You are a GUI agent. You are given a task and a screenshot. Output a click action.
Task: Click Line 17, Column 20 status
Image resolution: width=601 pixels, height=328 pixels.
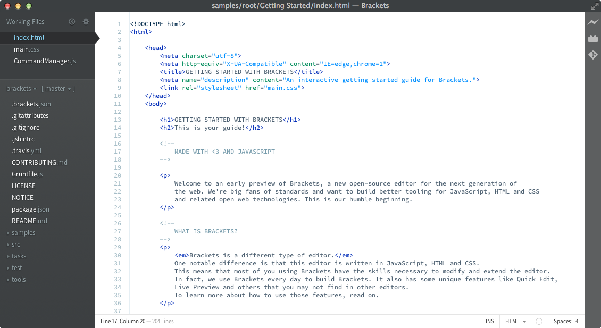(123, 321)
